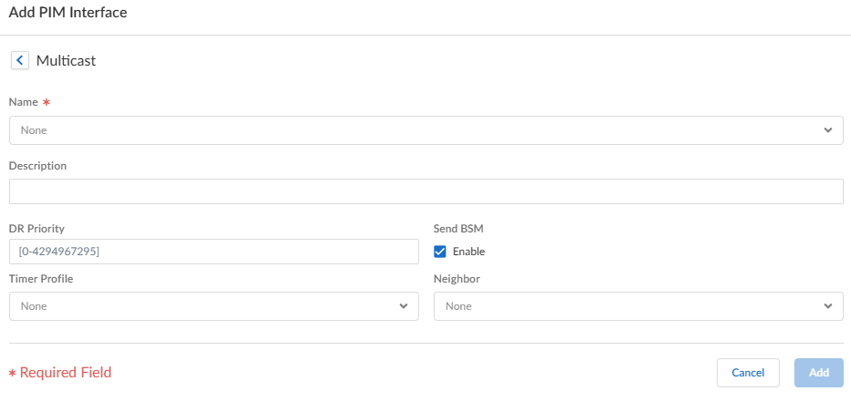Click the Send BSM label
Image resolution: width=851 pixels, height=412 pixels.
pos(458,229)
